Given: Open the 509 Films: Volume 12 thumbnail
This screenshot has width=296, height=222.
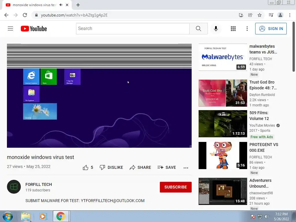Looking at the screenshot, I should [223, 124].
